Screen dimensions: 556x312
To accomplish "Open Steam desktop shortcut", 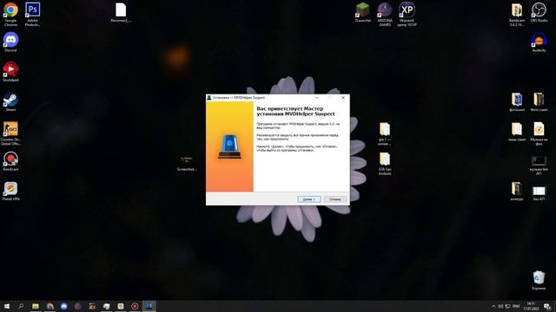I will (10, 102).
